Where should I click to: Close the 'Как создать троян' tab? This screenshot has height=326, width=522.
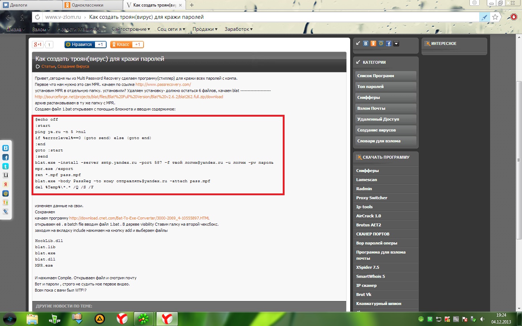tap(180, 5)
